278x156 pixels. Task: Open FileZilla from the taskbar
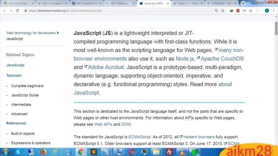pos(169,152)
